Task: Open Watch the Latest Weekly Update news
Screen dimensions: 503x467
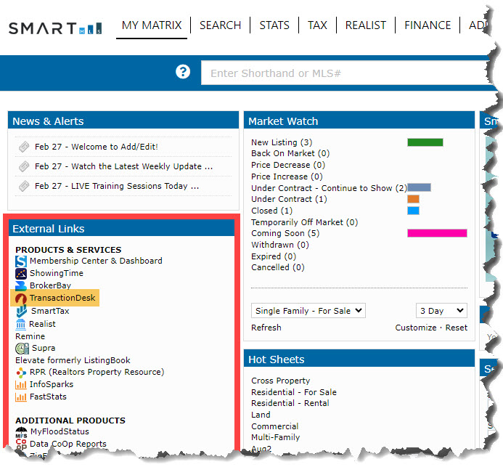Action: pyautogui.click(x=123, y=166)
